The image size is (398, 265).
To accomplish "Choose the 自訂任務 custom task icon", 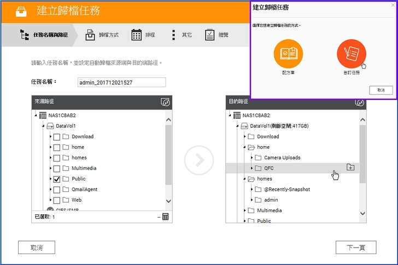I will (352, 53).
